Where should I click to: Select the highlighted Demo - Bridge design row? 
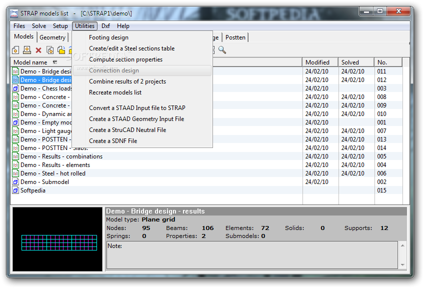[41, 80]
